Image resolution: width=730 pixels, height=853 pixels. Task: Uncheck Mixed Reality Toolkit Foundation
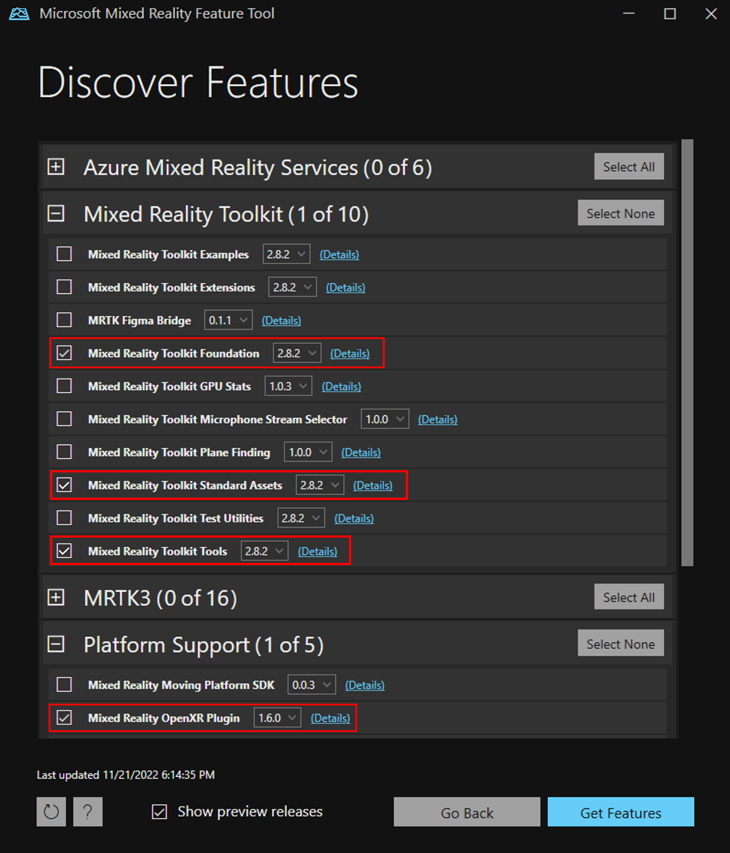tap(64, 353)
